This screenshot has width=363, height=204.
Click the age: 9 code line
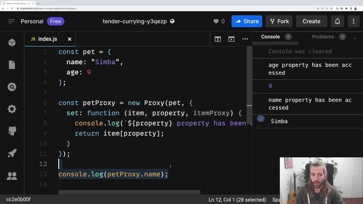point(79,72)
